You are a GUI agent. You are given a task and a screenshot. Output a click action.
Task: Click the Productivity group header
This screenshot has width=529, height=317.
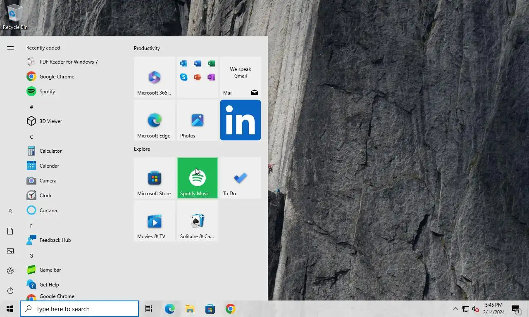point(147,48)
